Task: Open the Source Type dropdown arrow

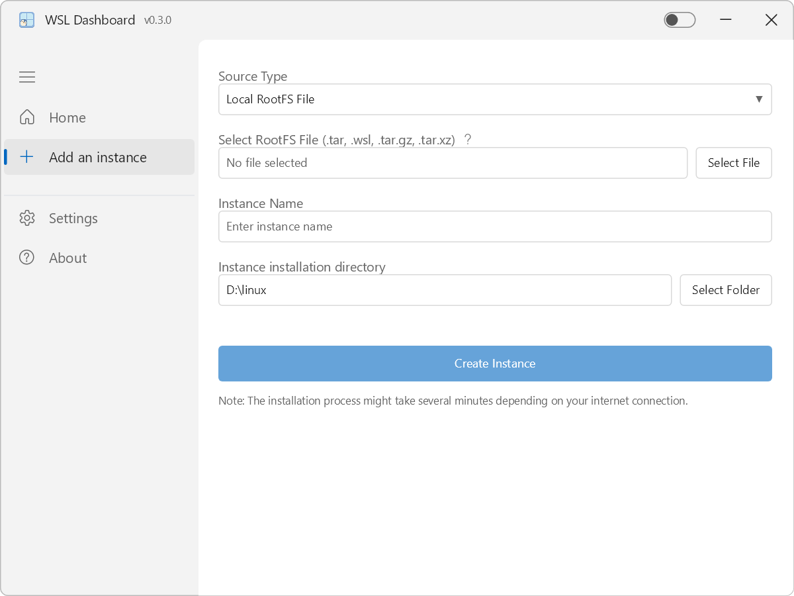Action: pyautogui.click(x=758, y=99)
